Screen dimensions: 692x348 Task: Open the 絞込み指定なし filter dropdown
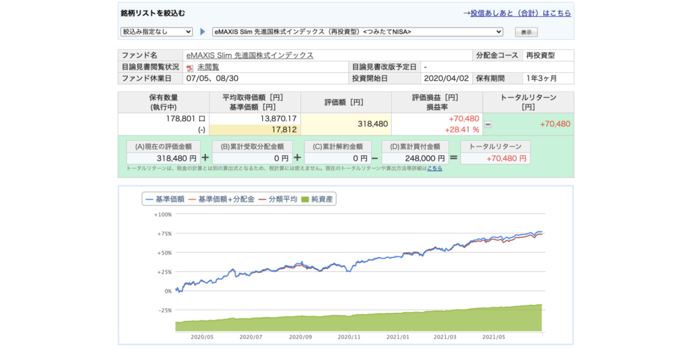pyautogui.click(x=156, y=32)
